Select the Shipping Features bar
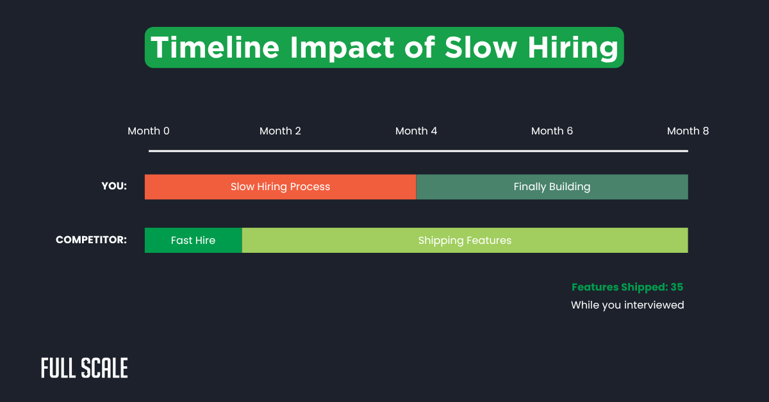Screen dimensions: 769x402 (465, 240)
